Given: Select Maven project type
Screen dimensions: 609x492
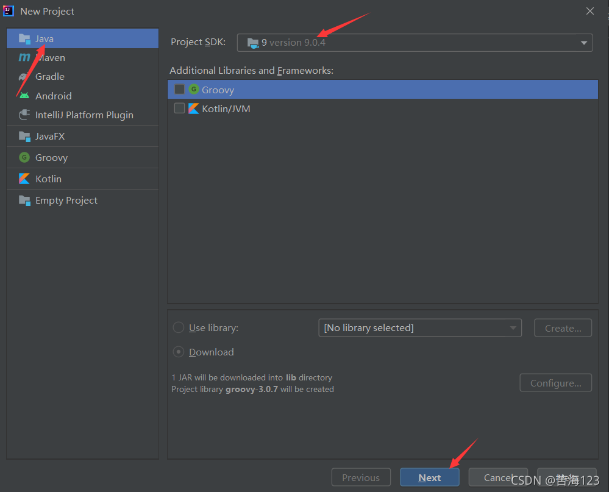Looking at the screenshot, I should [x=83, y=57].
